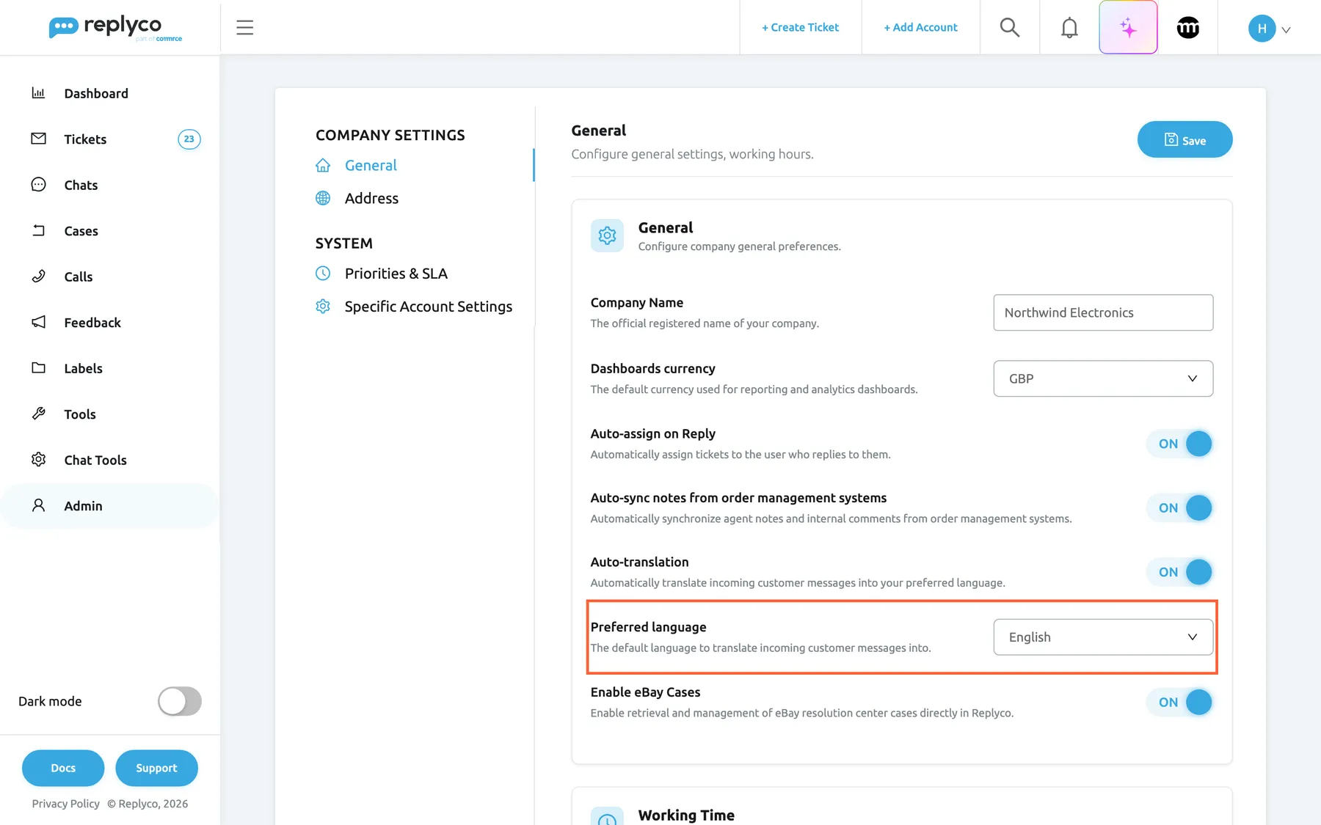Click the General section gear icon
Viewport: 1321px width, 825px height.
pyautogui.click(x=607, y=235)
